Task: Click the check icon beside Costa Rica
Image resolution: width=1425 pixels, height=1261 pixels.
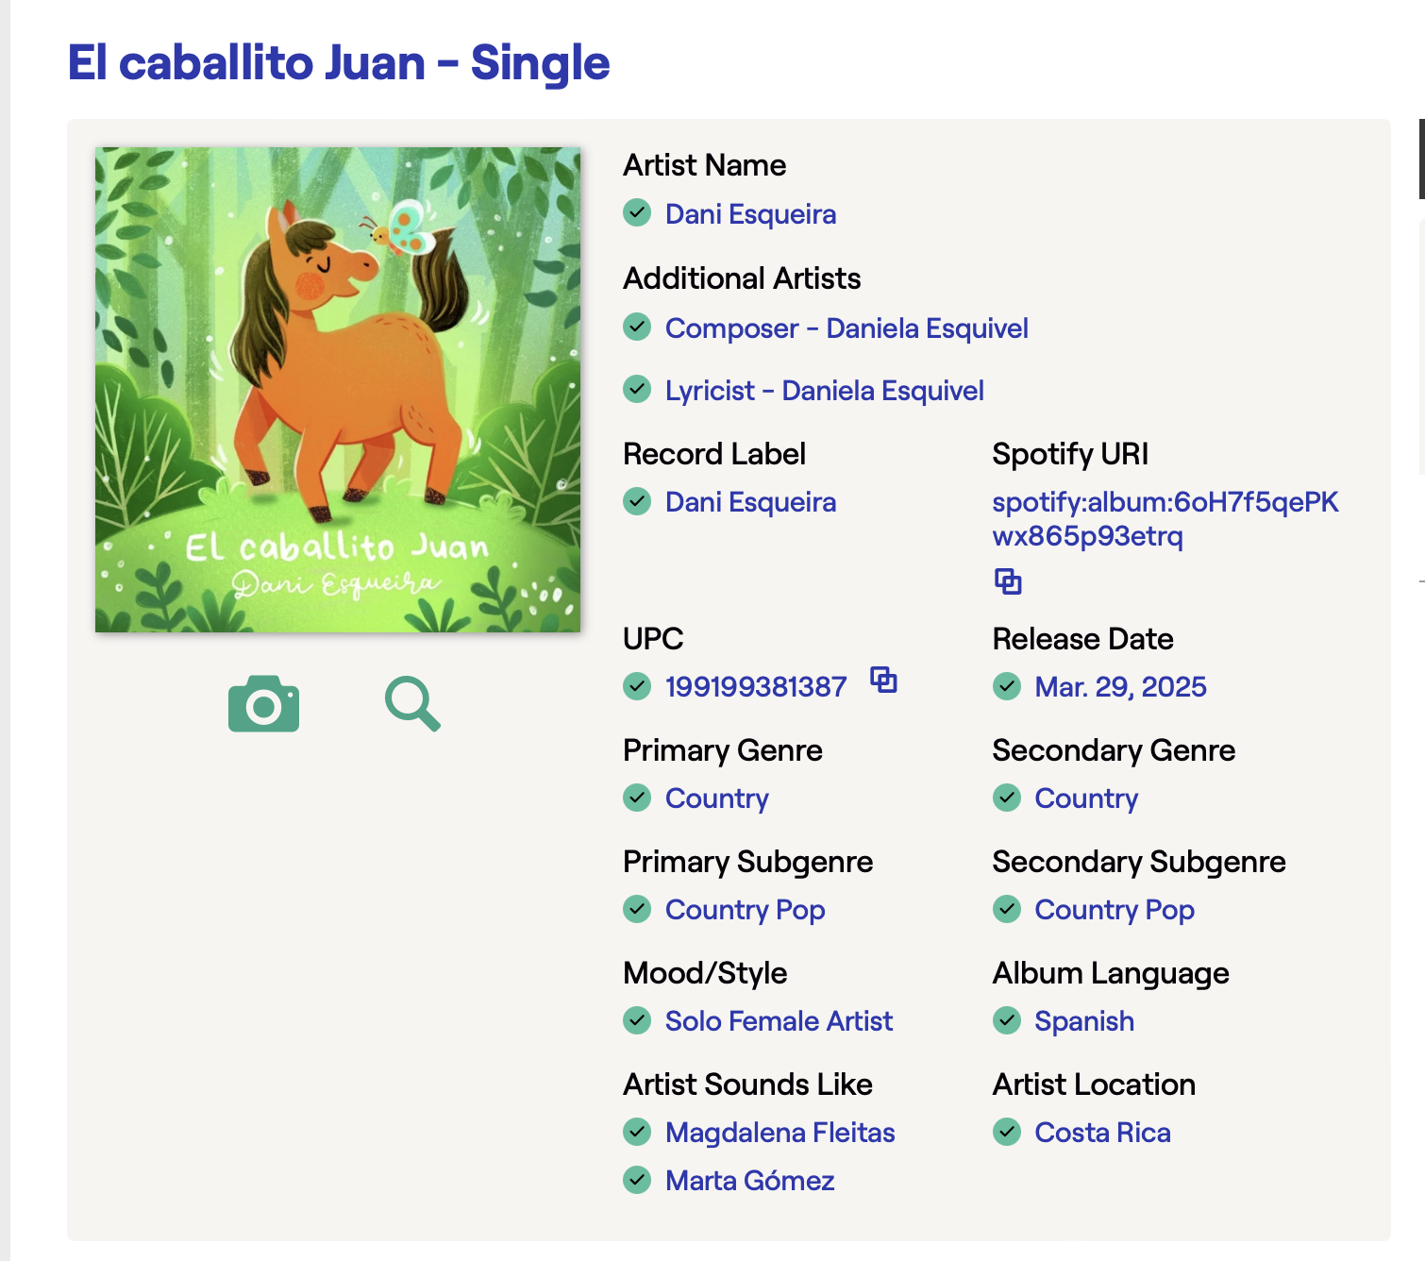Action: coord(1007,1132)
